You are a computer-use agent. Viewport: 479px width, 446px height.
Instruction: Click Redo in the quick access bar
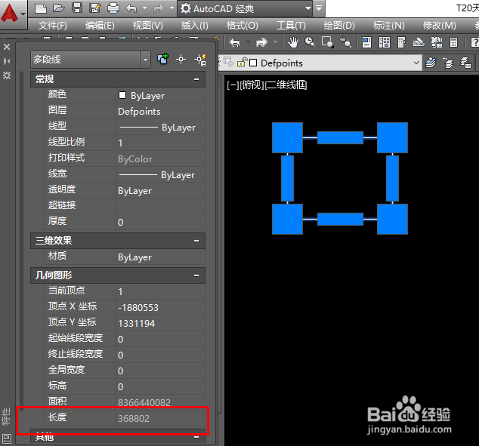159,8
